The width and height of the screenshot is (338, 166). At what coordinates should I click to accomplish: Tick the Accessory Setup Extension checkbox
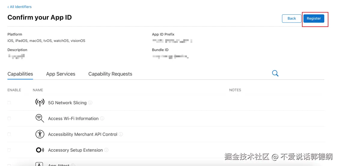[9, 150]
